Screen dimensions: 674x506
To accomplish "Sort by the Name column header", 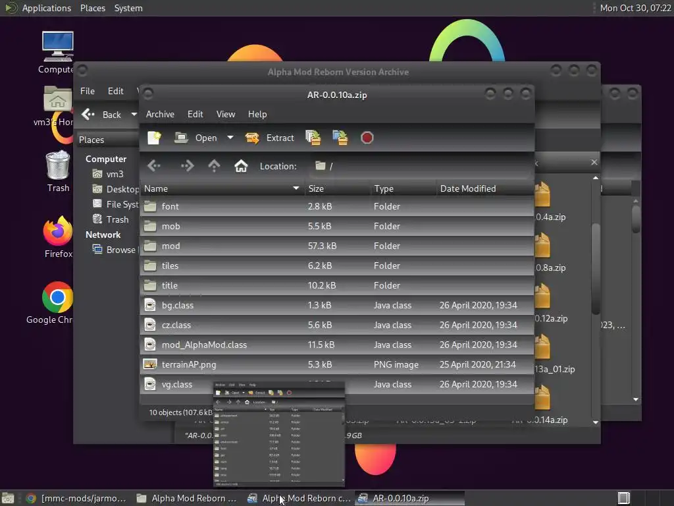I will [222, 188].
